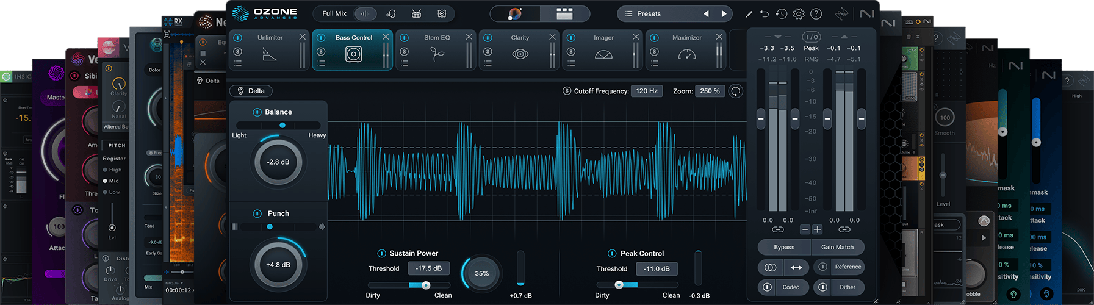Screen dimensions: 1094x305
Task: Remove the Clarity module from chain
Action: click(552, 37)
